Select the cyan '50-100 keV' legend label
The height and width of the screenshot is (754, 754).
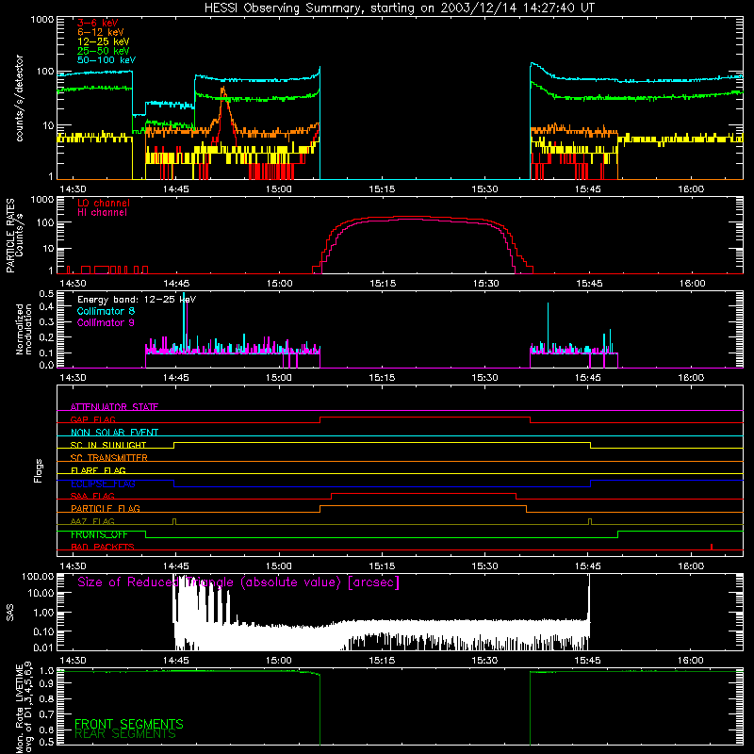pyautogui.click(x=107, y=60)
